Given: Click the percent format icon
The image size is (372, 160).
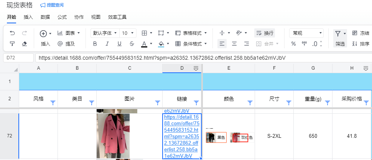Looking at the screenshot, I should [x=293, y=44].
